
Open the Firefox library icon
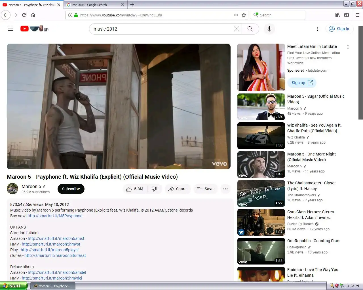point(337,15)
